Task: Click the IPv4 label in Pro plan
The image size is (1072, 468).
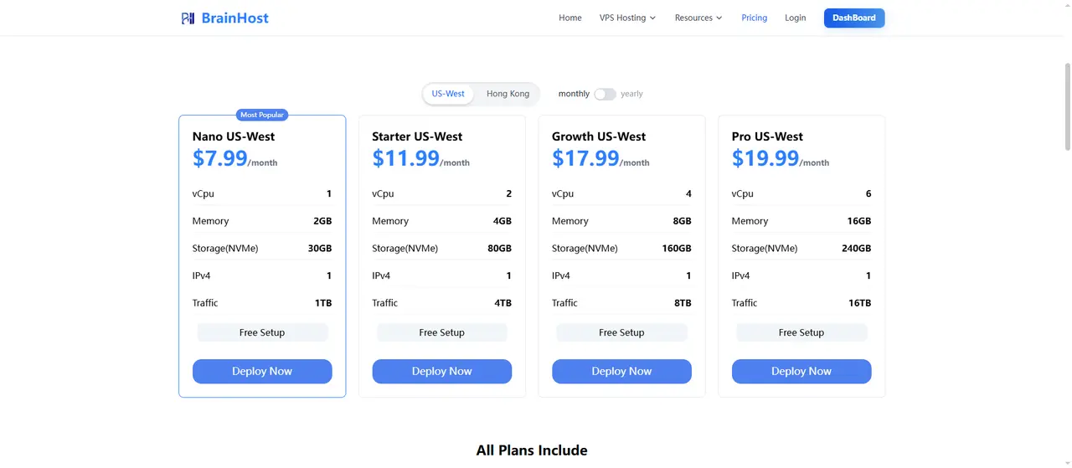Action: pyautogui.click(x=741, y=275)
